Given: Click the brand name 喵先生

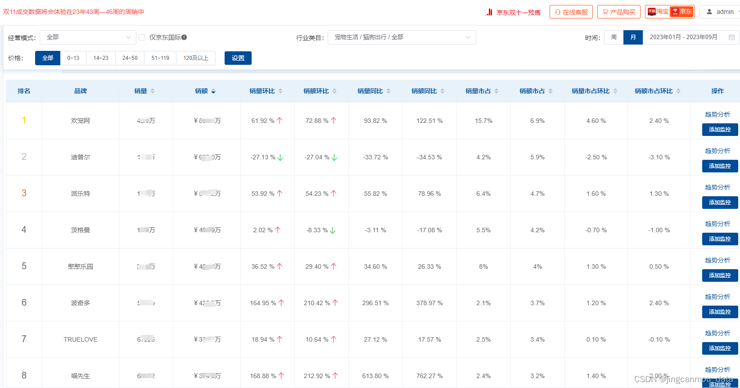Looking at the screenshot, I should point(81,376).
